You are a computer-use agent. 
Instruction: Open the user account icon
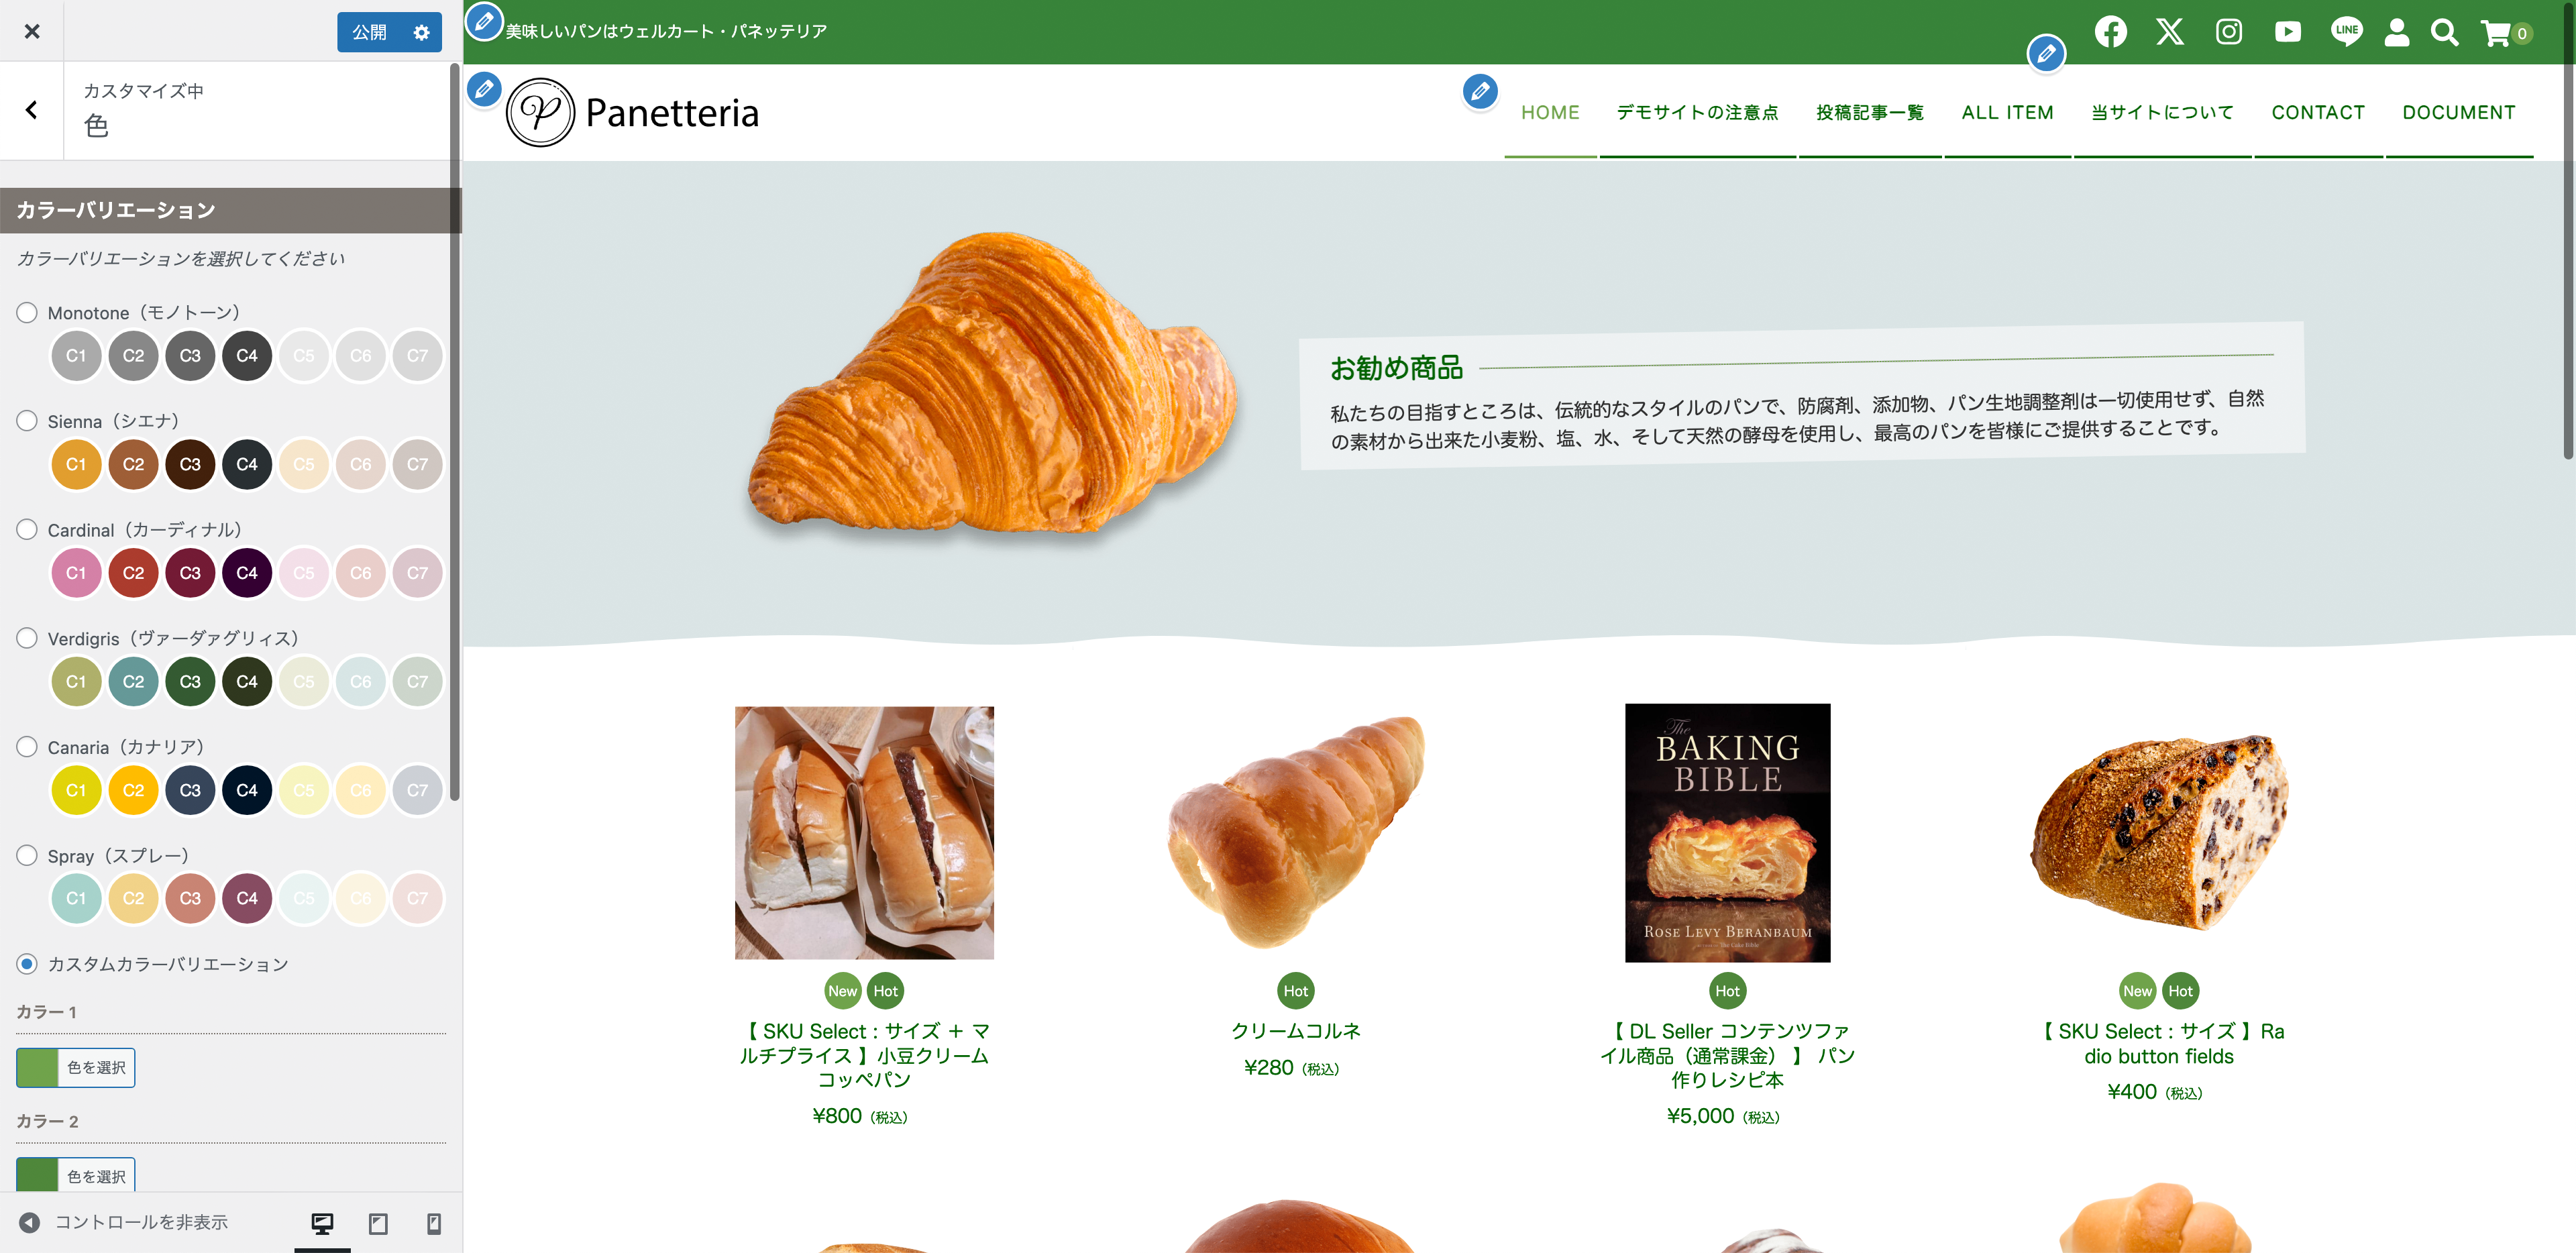(x=2396, y=32)
